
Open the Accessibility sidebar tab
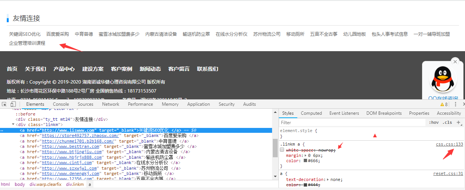click(449, 113)
